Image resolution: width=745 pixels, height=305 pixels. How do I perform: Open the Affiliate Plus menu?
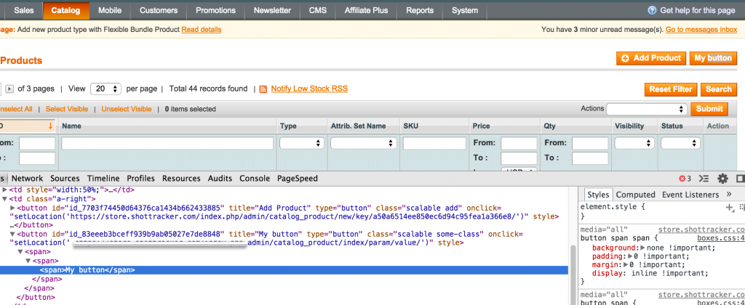[366, 10]
